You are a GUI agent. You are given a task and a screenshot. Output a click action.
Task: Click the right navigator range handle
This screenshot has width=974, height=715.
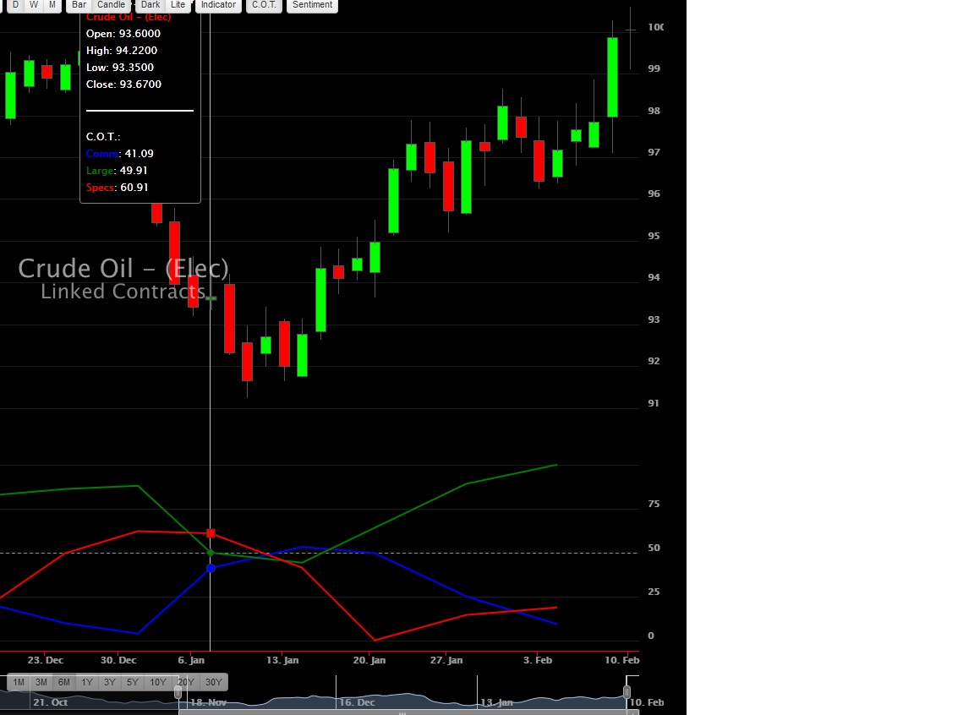627,691
